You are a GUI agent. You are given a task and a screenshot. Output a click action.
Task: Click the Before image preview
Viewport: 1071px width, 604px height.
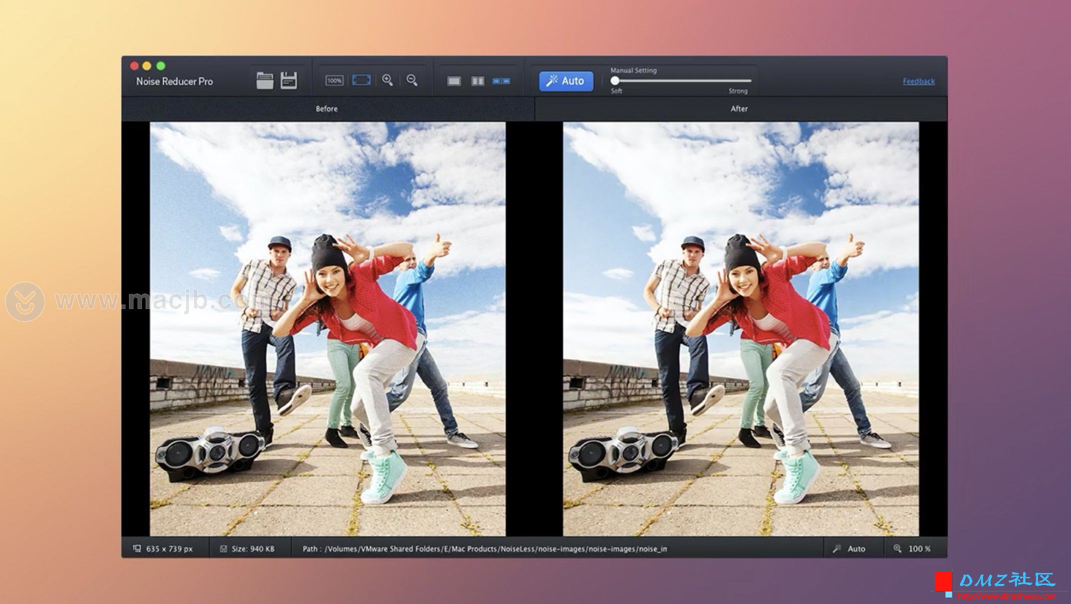[327, 329]
